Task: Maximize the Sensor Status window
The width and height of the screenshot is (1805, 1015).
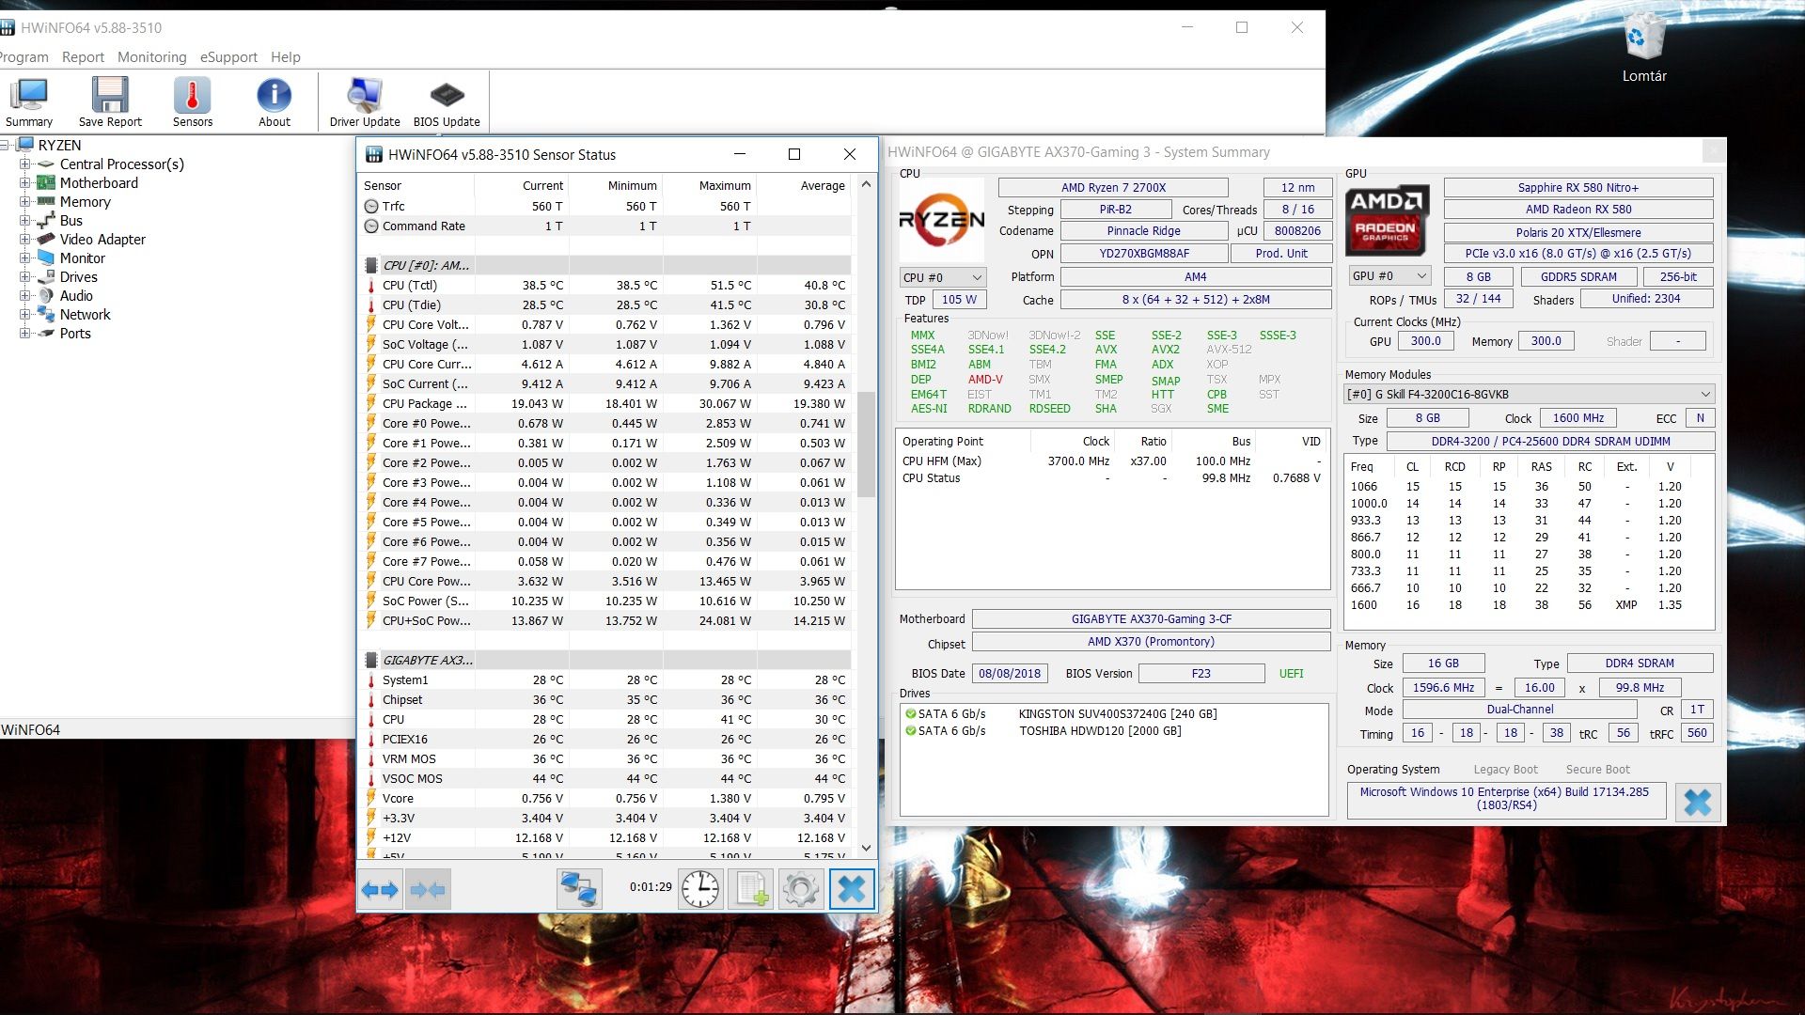Action: 793,154
